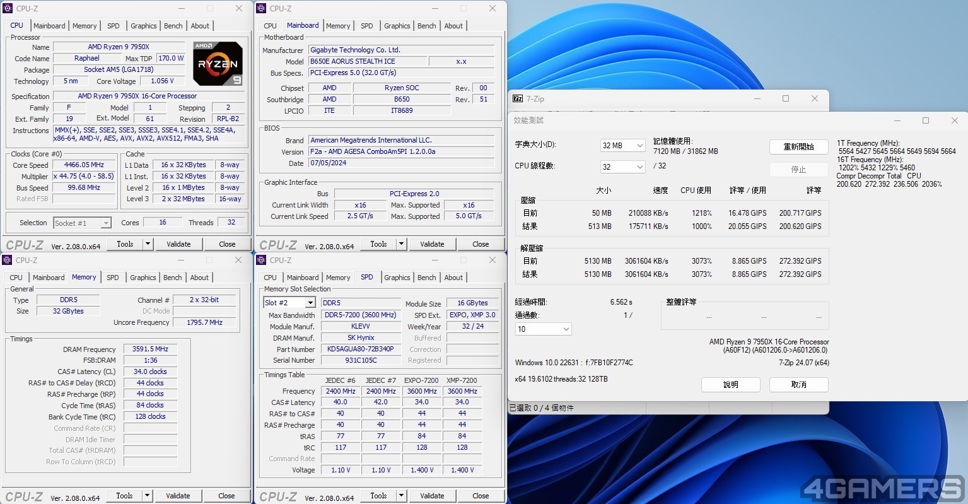
Task: Click the Close button in the Mainboard window
Action: point(481,244)
